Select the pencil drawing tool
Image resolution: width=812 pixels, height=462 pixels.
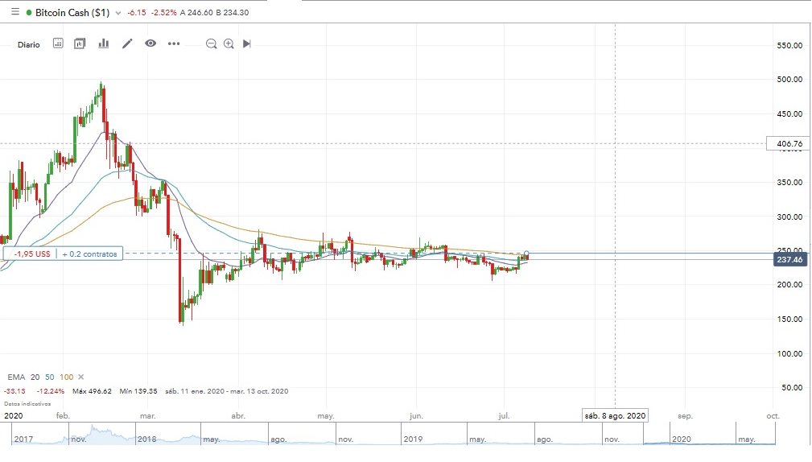127,43
